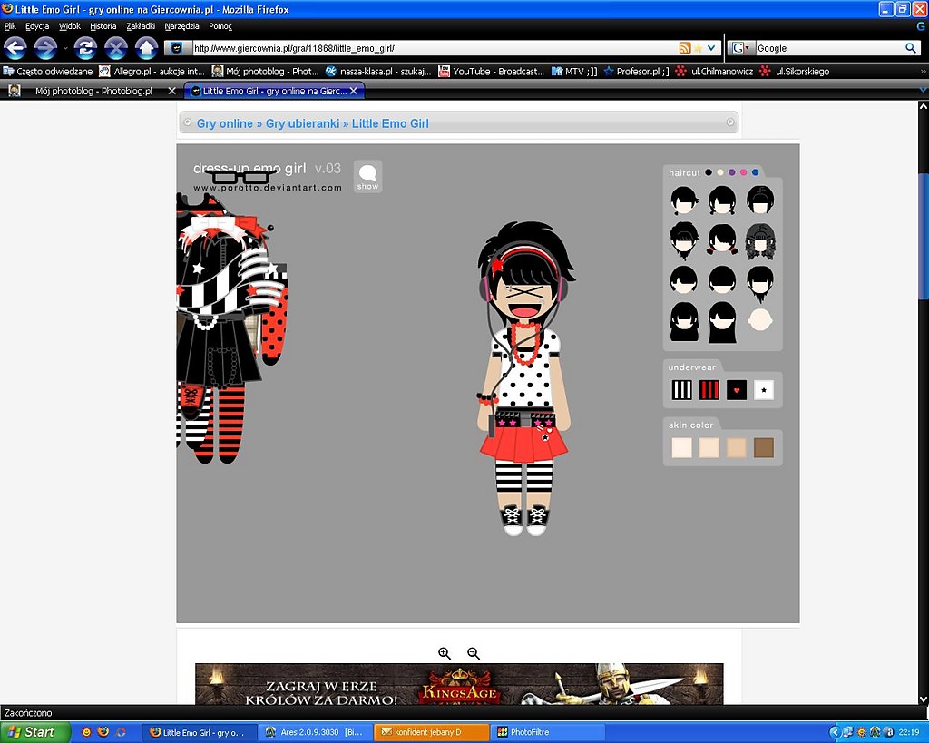Open the Edycja menu
The width and height of the screenshot is (929, 743).
coord(36,26)
